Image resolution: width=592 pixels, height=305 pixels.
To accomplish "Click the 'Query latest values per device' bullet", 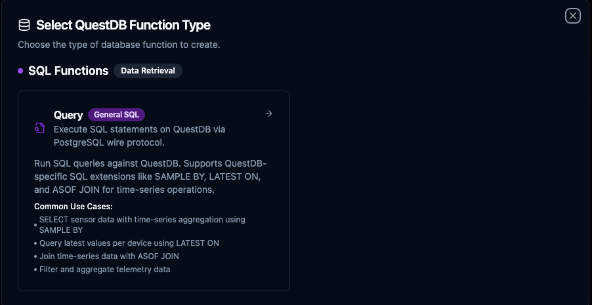I will (x=129, y=243).
